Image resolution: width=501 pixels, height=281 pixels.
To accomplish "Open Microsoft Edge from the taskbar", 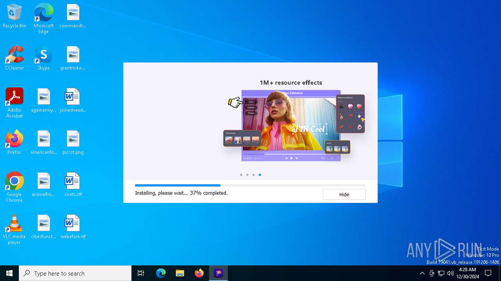I will point(161,273).
